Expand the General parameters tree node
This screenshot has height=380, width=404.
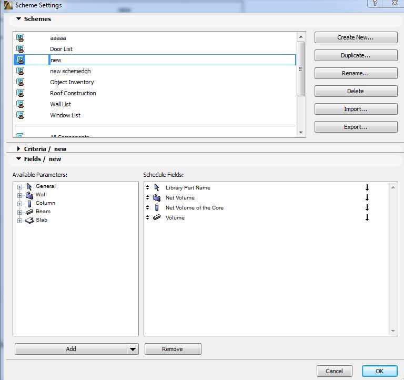tap(19, 187)
